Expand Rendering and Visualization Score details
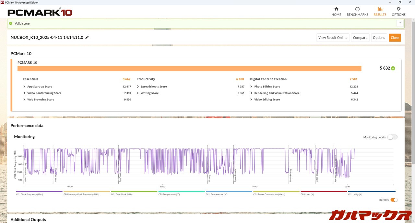The width and height of the screenshot is (415, 223). 251,93
